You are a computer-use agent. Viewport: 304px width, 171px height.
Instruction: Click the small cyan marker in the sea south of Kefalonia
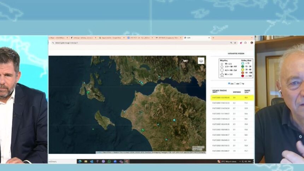93,129
